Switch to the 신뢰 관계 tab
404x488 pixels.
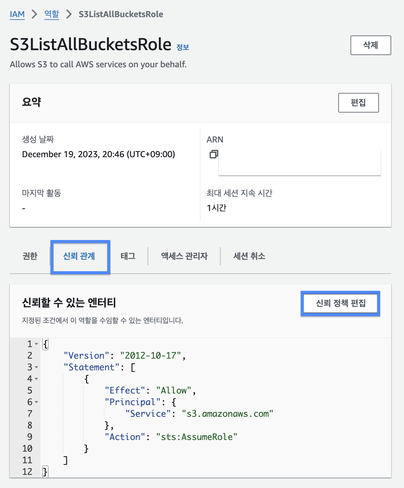(79, 256)
